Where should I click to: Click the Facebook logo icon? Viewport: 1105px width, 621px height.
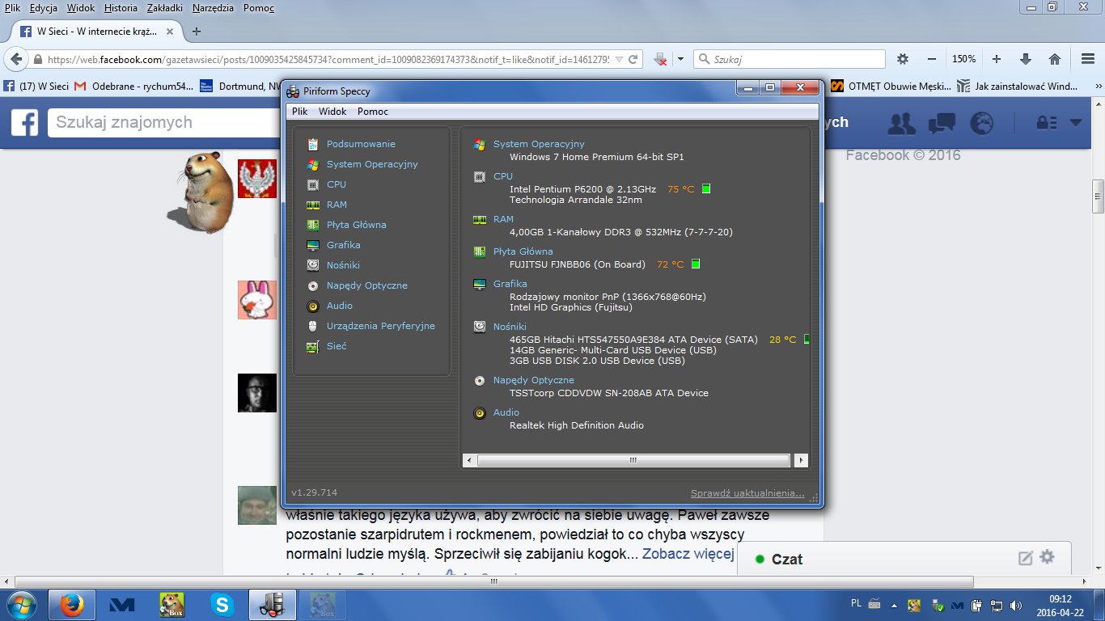[x=24, y=122]
